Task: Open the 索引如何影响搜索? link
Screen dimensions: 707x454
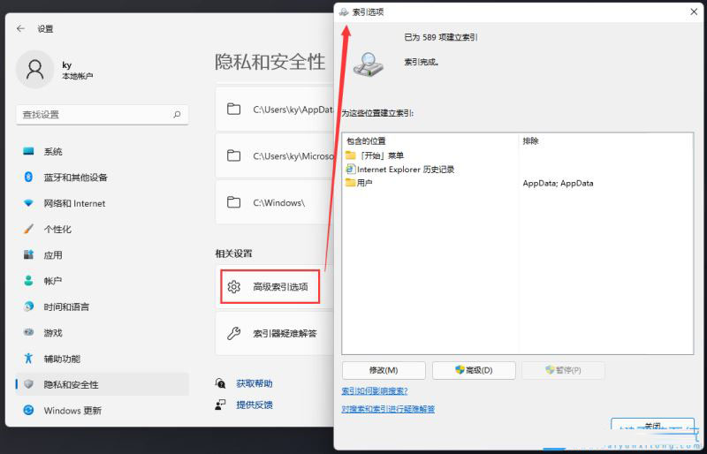Action: (375, 391)
